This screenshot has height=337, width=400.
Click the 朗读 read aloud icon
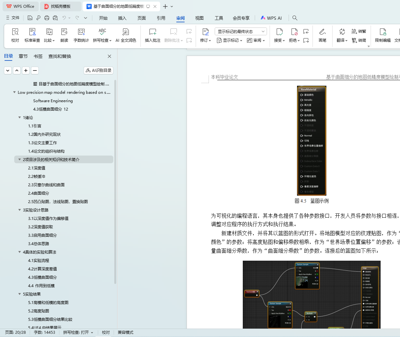click(64, 35)
